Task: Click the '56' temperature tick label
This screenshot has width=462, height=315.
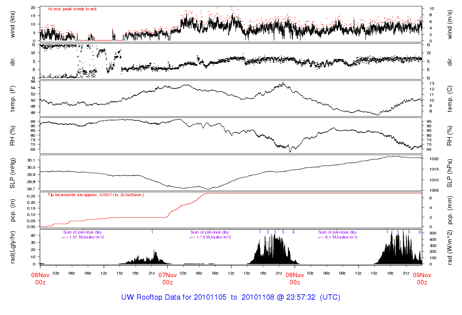Action: pyautogui.click(x=33, y=82)
